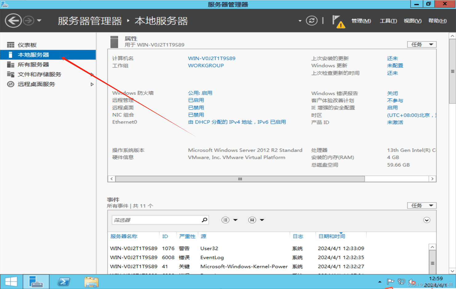
Task: Open the Tools (工具) menu
Action: click(388, 21)
